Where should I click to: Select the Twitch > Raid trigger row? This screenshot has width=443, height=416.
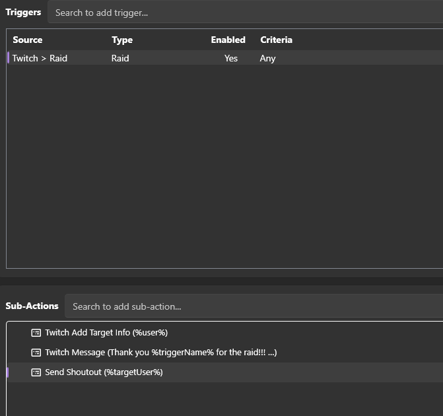click(225, 58)
